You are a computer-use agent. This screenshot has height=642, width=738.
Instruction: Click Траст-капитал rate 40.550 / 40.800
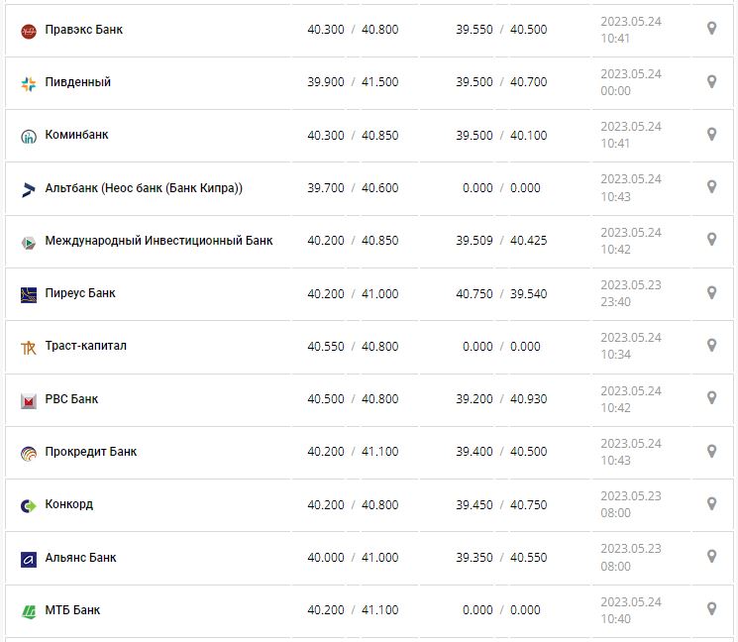353,346
